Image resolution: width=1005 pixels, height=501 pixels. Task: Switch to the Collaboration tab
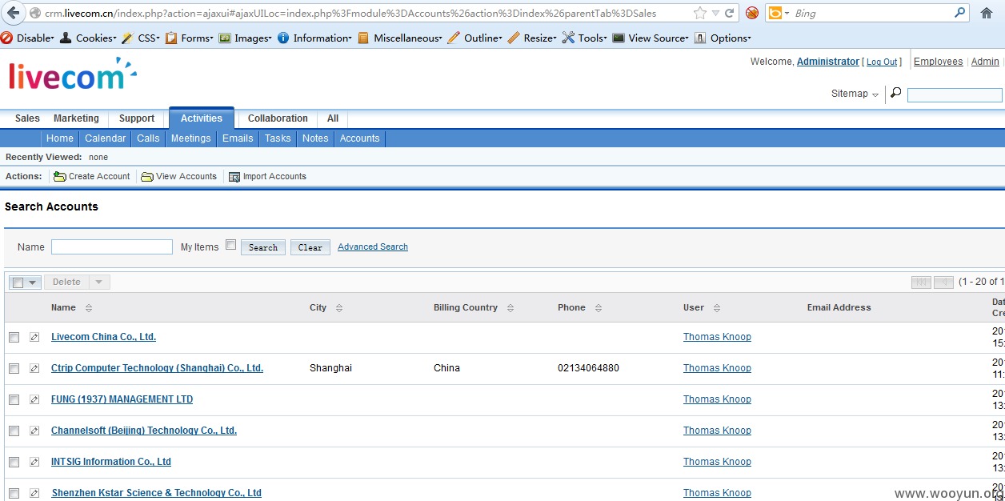(278, 118)
